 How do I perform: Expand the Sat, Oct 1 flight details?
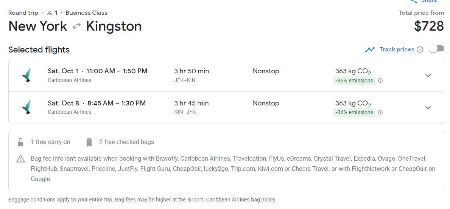pos(428,76)
